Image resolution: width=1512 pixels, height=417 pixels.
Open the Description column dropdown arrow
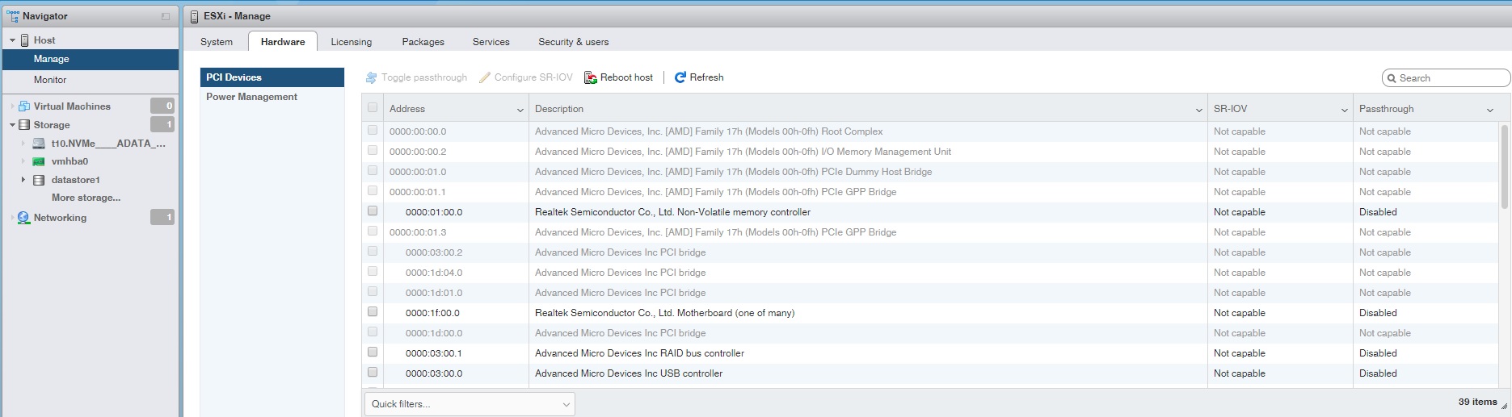1198,110
